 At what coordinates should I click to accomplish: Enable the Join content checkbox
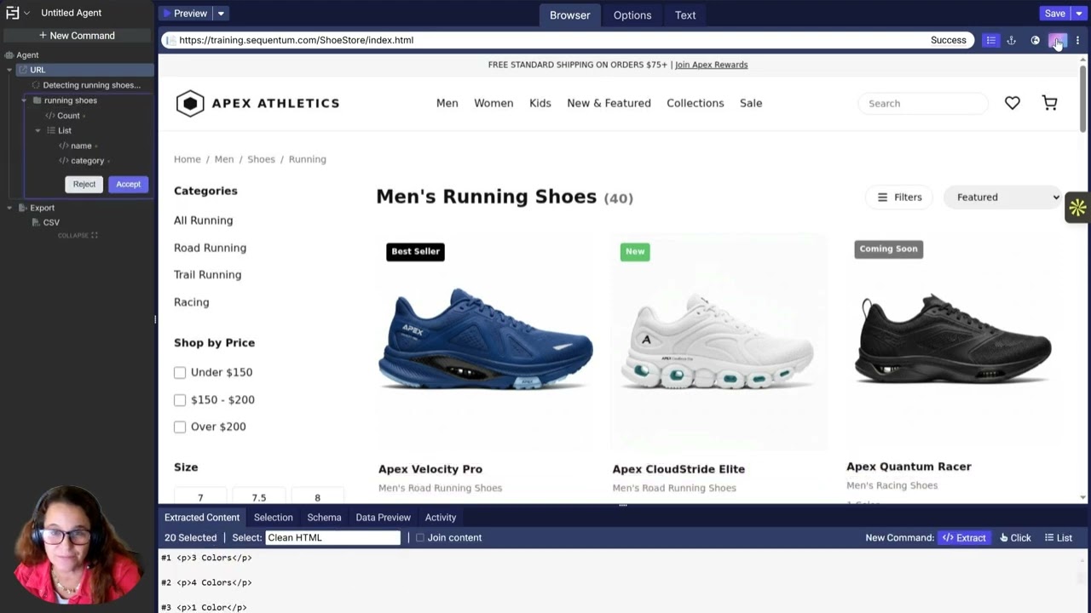coord(419,538)
